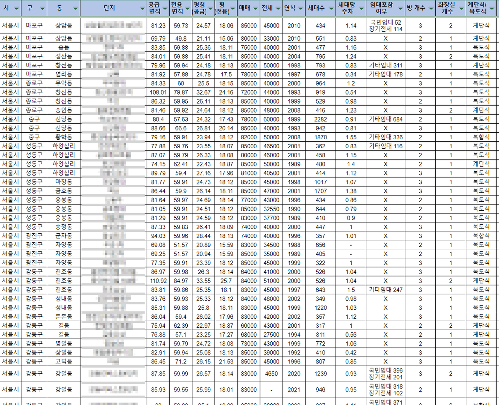Viewport: 499px width, 405px height.
Task: Select the cell containing 황학동
Action: click(x=64, y=137)
